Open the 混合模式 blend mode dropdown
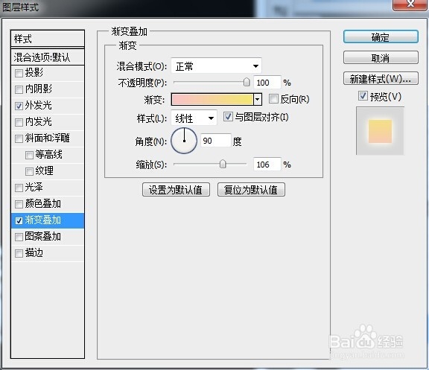Screen dimensions: 429x370 point(216,66)
